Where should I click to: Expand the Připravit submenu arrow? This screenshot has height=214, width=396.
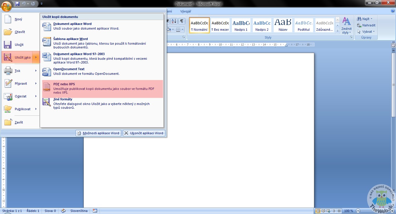pyautogui.click(x=36, y=84)
